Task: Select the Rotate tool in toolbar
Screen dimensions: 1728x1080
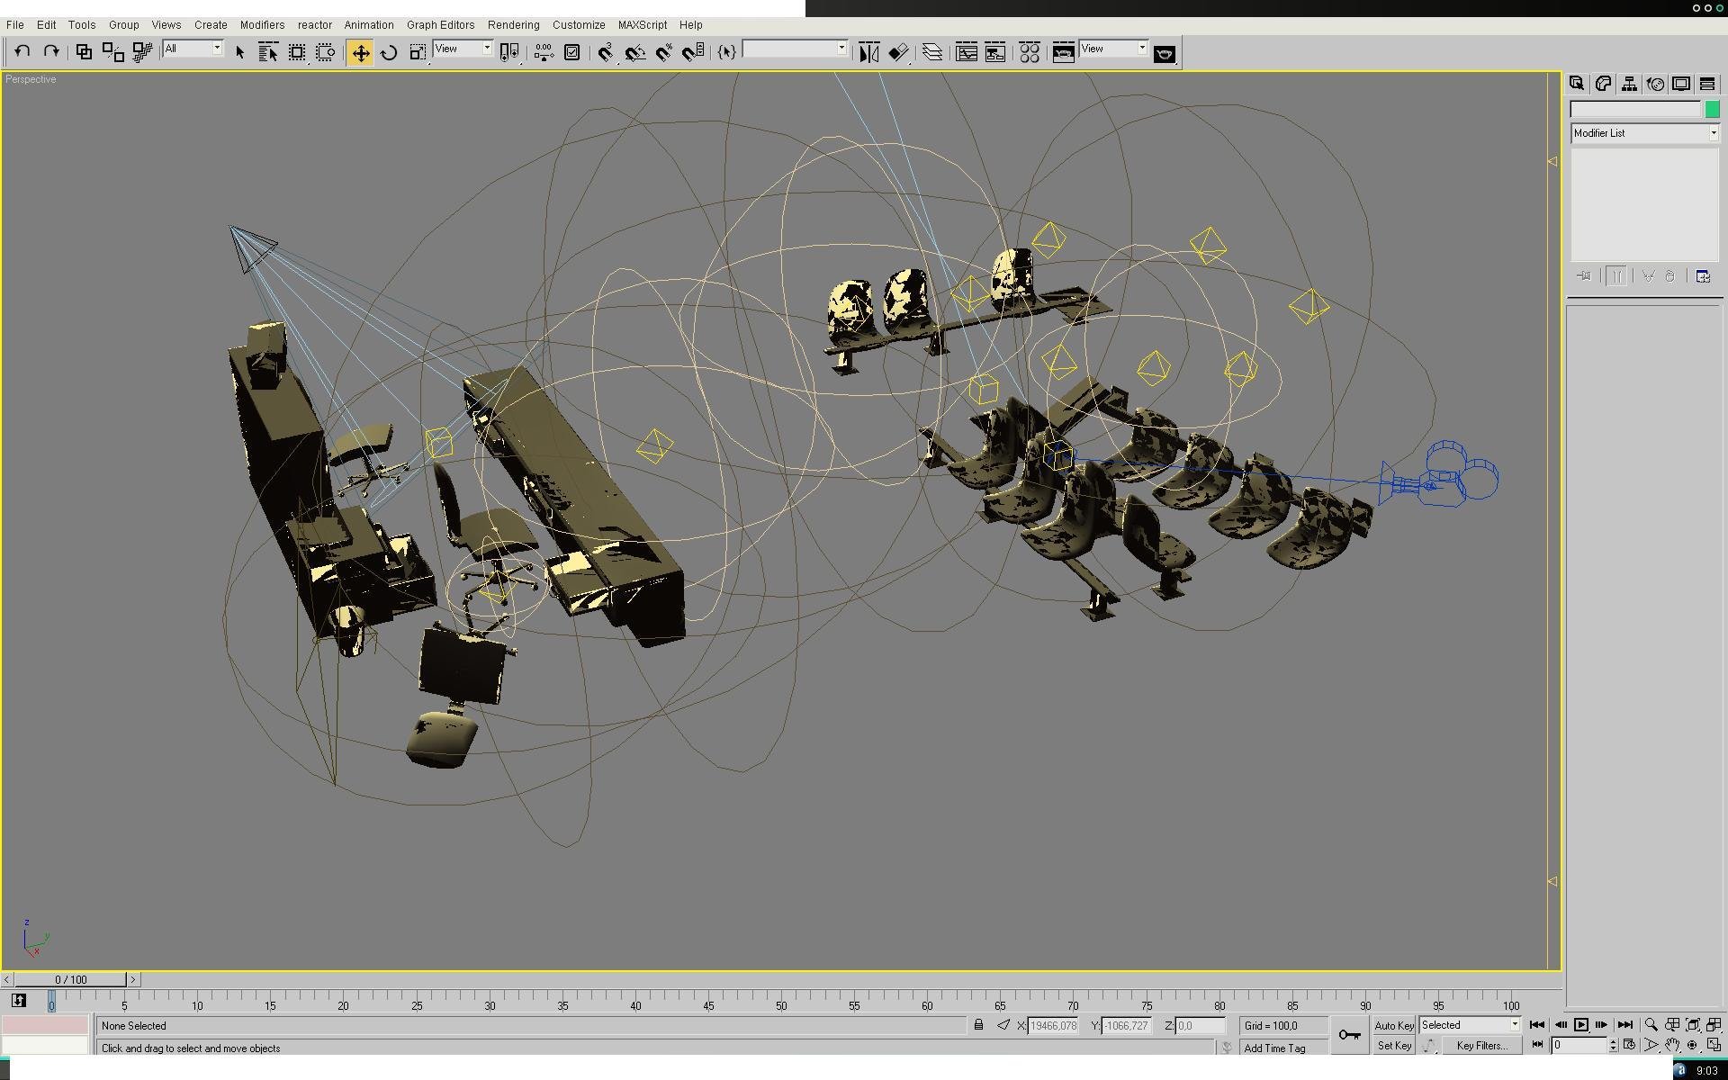Action: tap(389, 53)
